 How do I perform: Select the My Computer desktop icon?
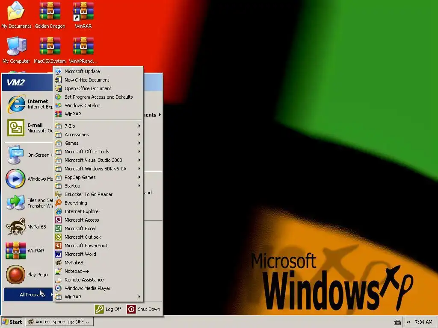click(16, 50)
